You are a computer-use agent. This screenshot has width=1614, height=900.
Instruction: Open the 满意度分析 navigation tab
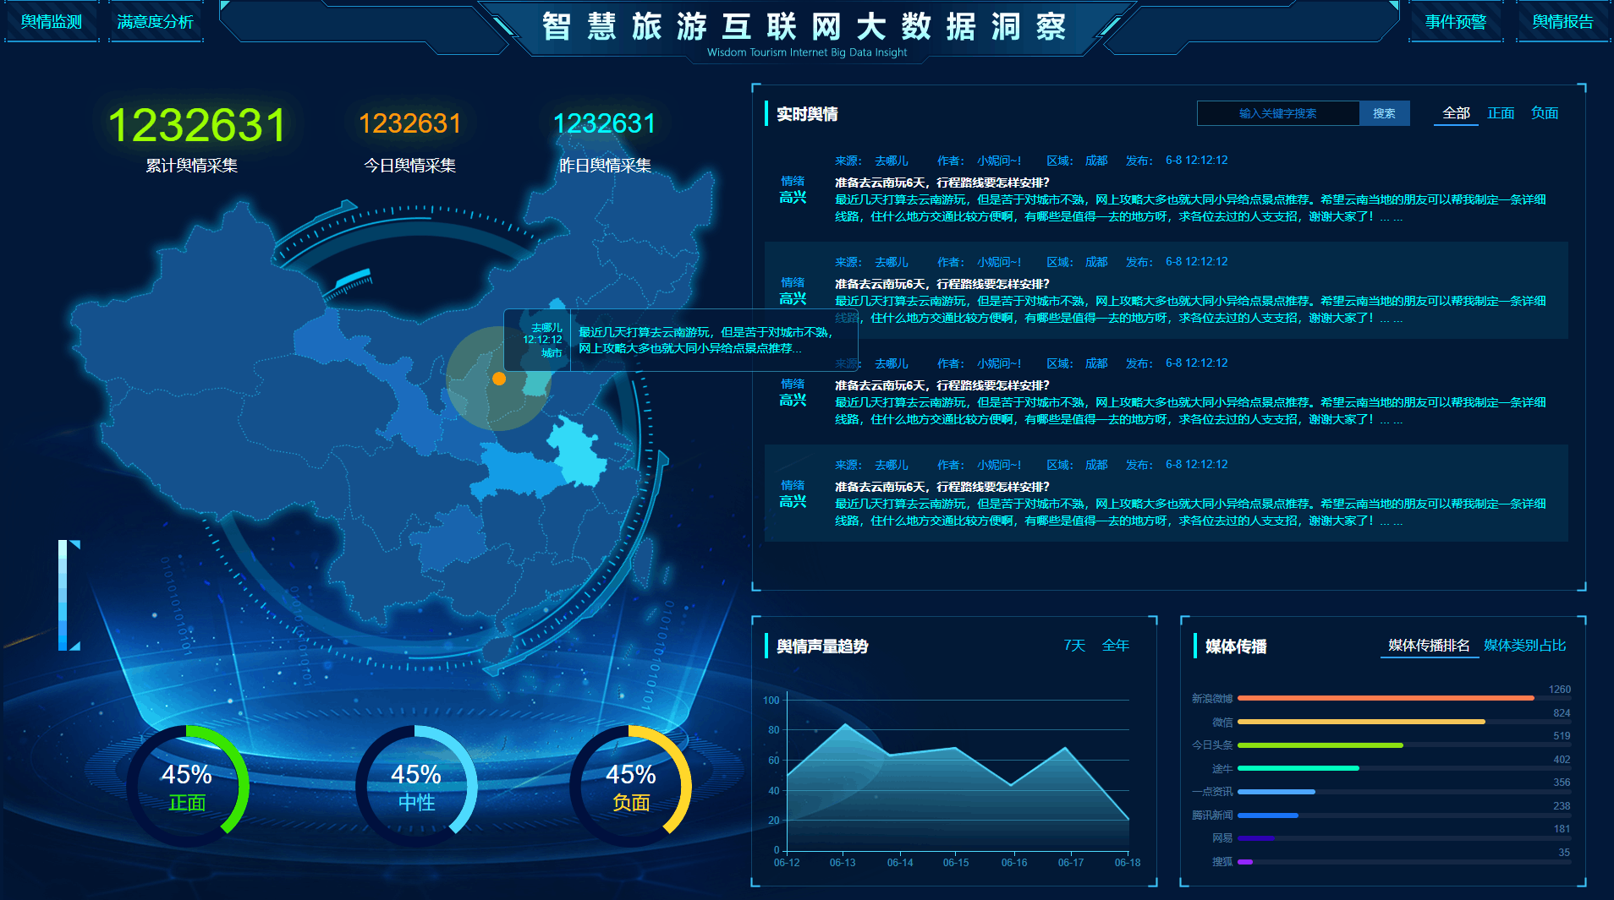coord(156,22)
